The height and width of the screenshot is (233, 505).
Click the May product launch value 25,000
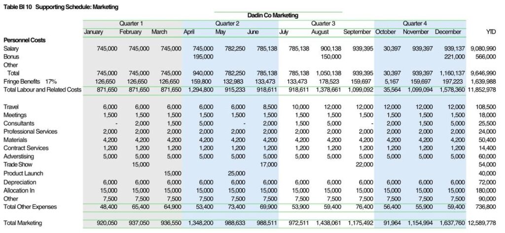236,173
